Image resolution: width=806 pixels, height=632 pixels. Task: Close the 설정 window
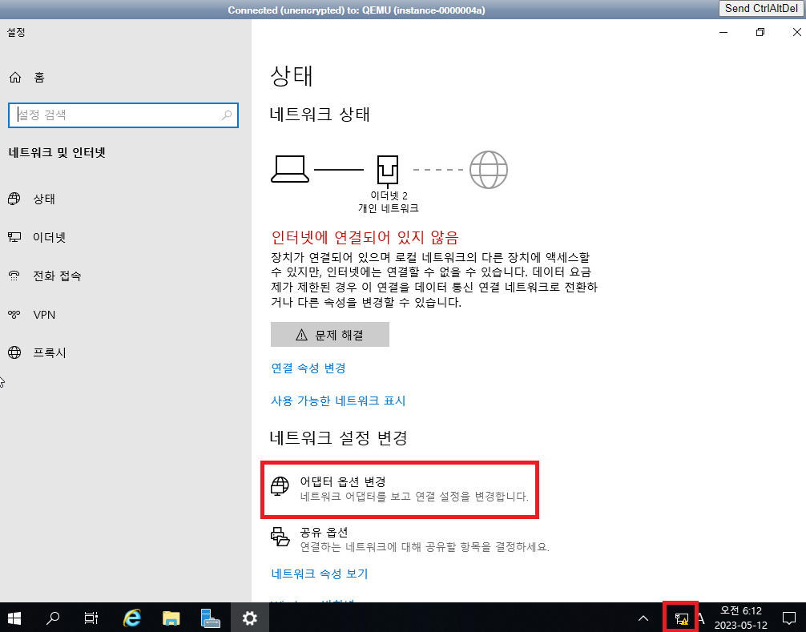pos(796,32)
